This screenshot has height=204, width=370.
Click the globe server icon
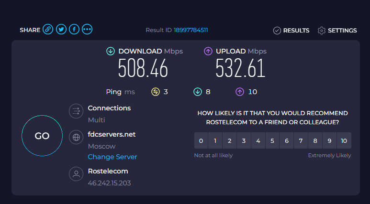[76, 137]
